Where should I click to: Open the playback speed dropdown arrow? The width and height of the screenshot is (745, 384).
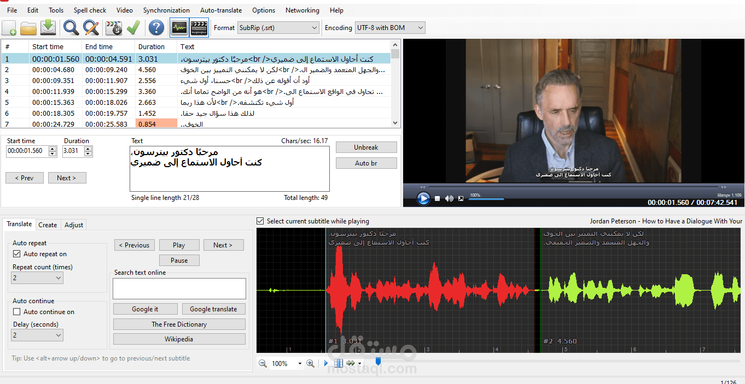pos(359,364)
